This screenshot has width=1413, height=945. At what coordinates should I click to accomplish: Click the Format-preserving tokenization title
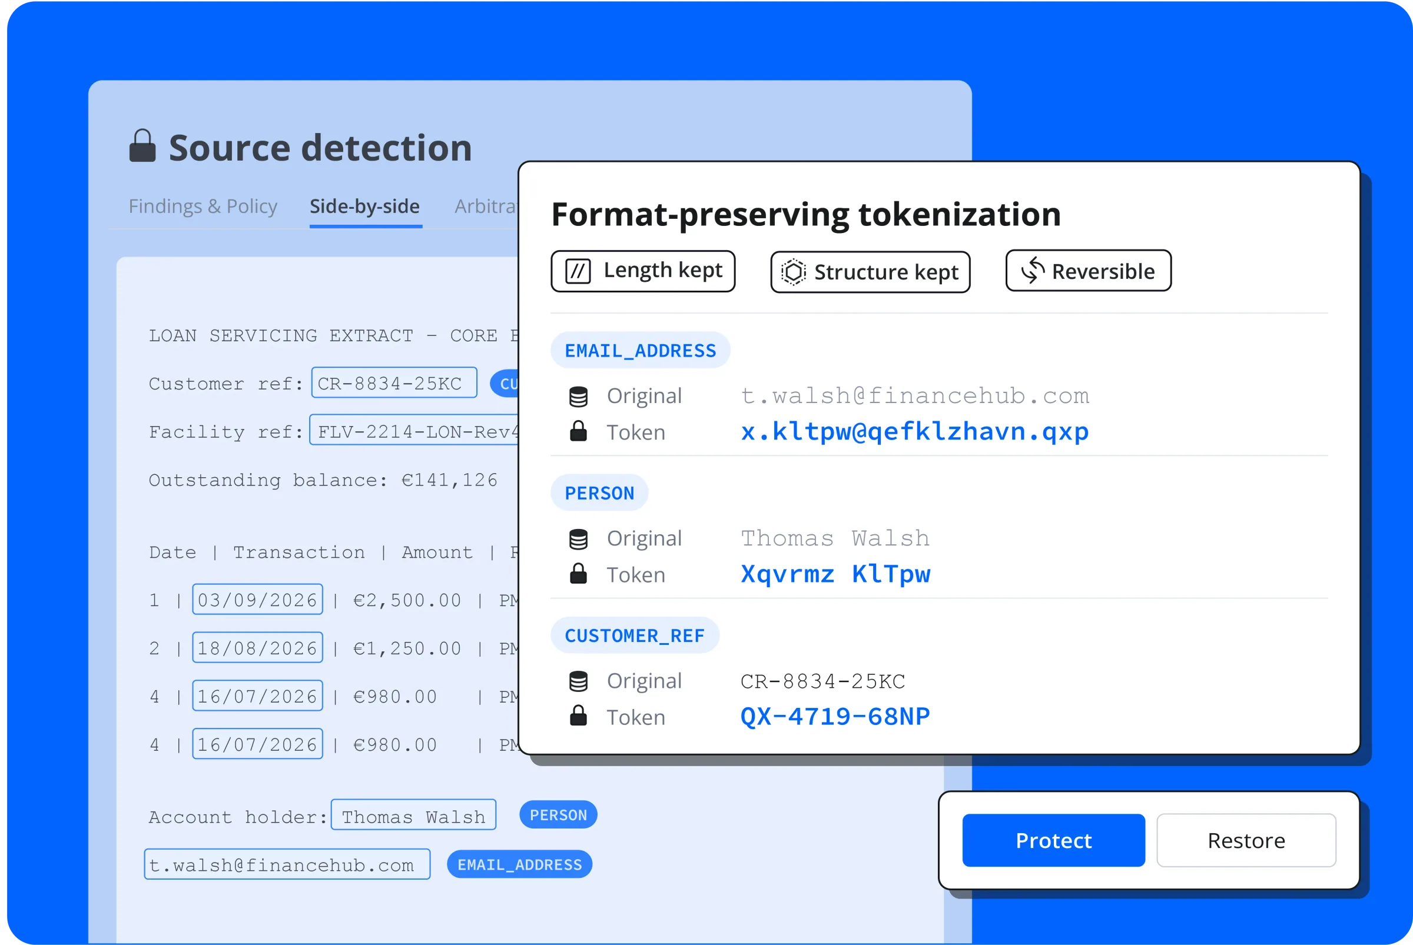[807, 215]
